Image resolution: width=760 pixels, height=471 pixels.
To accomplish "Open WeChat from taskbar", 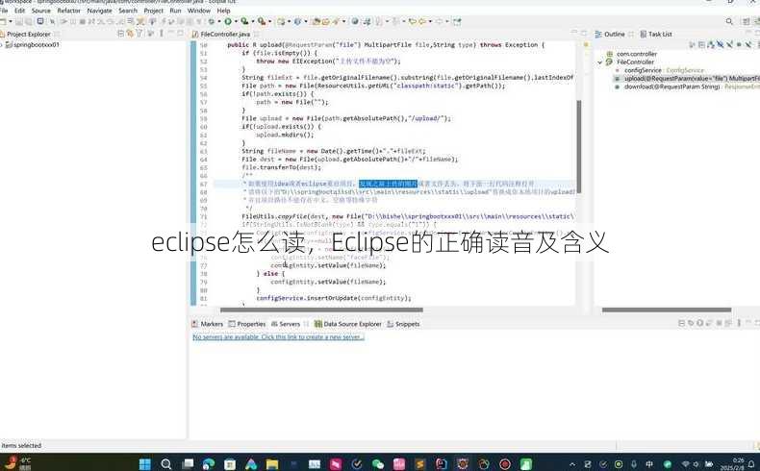I will point(377,464).
